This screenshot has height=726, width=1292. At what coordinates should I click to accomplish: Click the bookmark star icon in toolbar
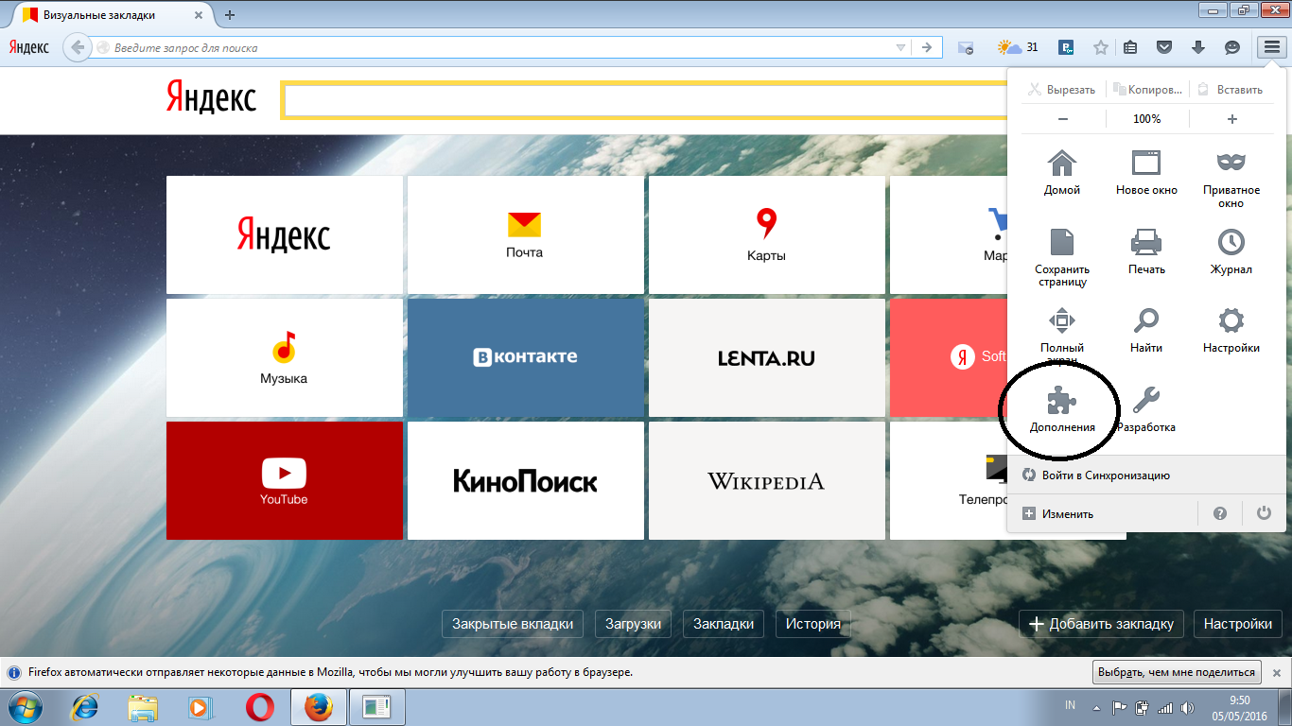(x=1101, y=47)
